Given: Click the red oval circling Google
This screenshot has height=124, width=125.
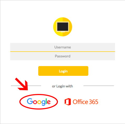Looking at the screenshot, I should click(x=39, y=102).
